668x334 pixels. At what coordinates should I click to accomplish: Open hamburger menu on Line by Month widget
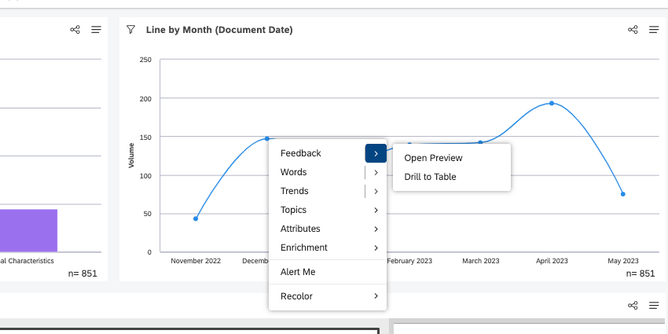click(654, 30)
